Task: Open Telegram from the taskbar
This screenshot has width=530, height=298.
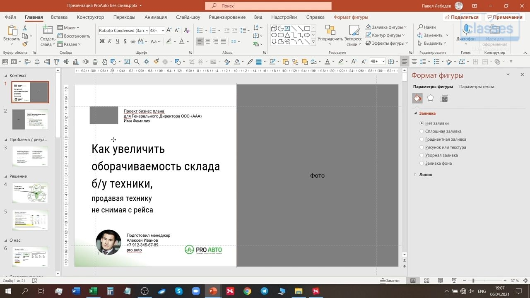Action: 264,291
